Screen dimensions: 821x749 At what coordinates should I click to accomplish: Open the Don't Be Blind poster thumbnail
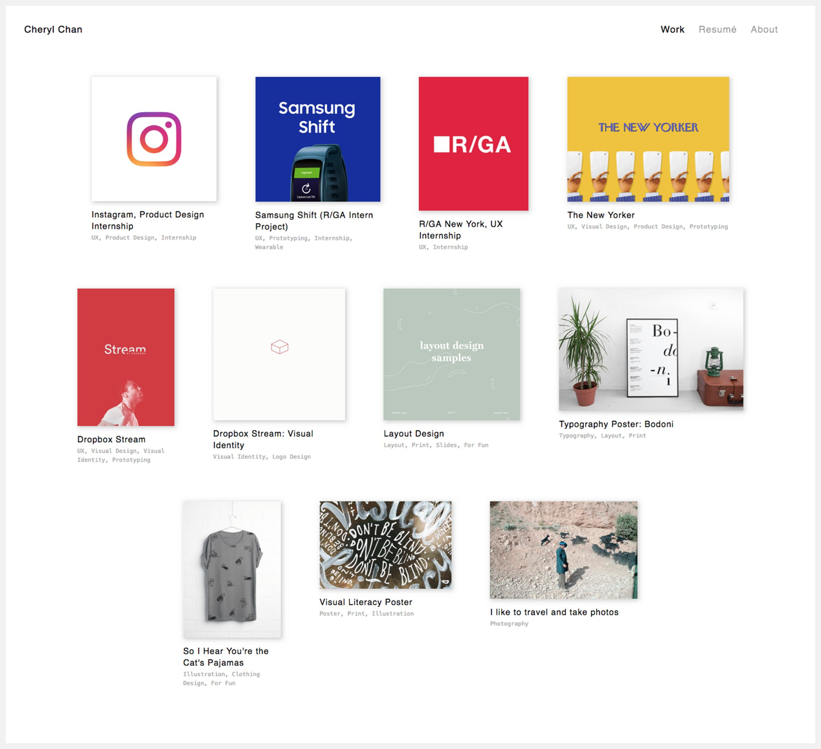coord(386,545)
